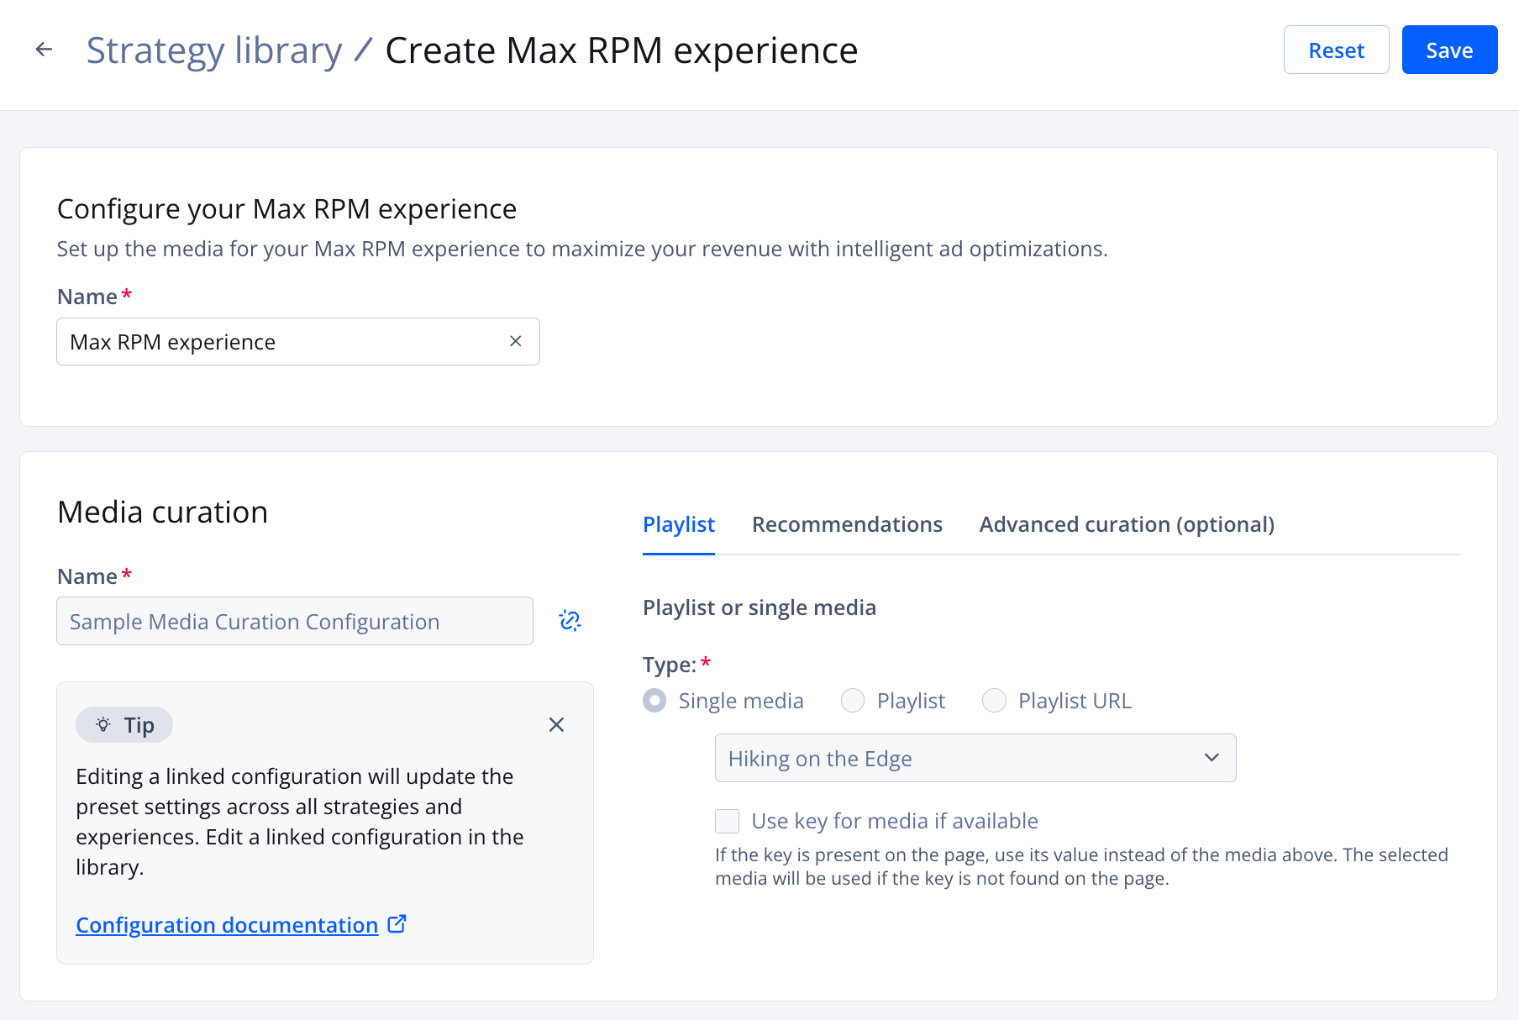Viewport: 1519px width, 1020px height.
Task: Select the Playlist radio button
Action: pyautogui.click(x=853, y=700)
